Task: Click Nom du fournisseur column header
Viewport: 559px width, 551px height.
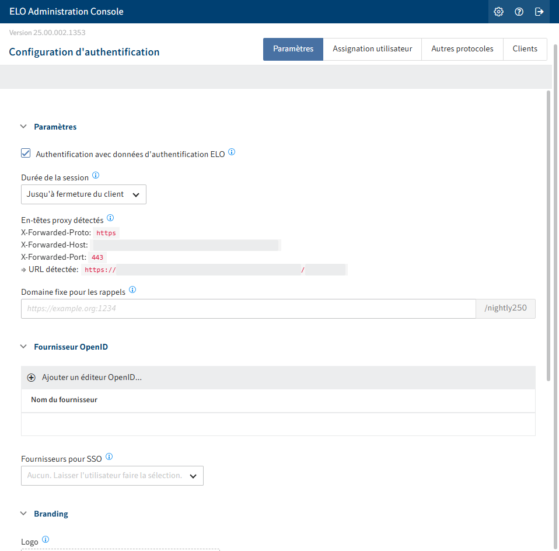Action: (64, 400)
